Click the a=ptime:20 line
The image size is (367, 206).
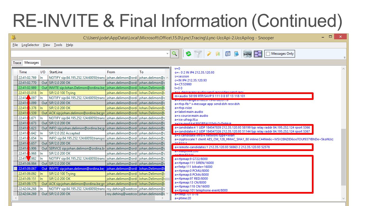tap(183, 198)
